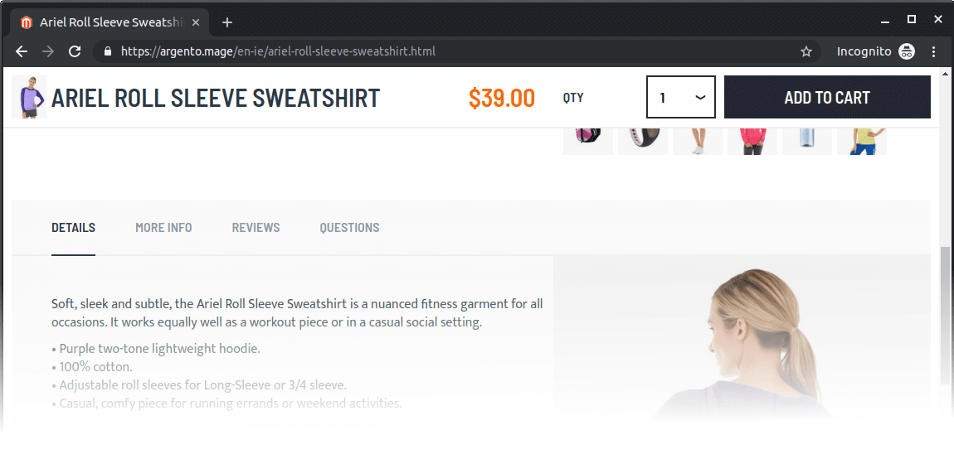The height and width of the screenshot is (464, 954).
Task: Open the Reviews tab
Action: (x=256, y=228)
